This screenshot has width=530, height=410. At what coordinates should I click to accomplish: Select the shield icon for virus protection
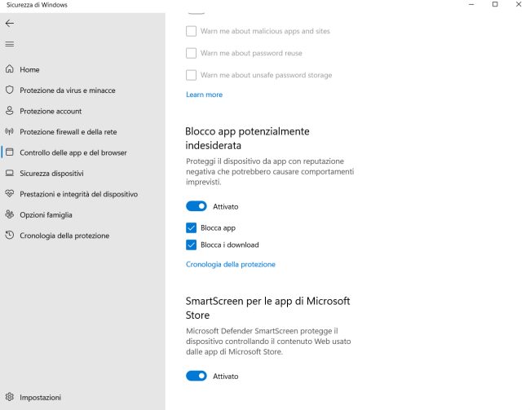(x=10, y=90)
